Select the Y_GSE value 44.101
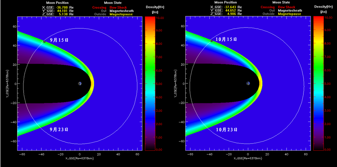The width and height of the screenshot is (337, 167). (62, 11)
